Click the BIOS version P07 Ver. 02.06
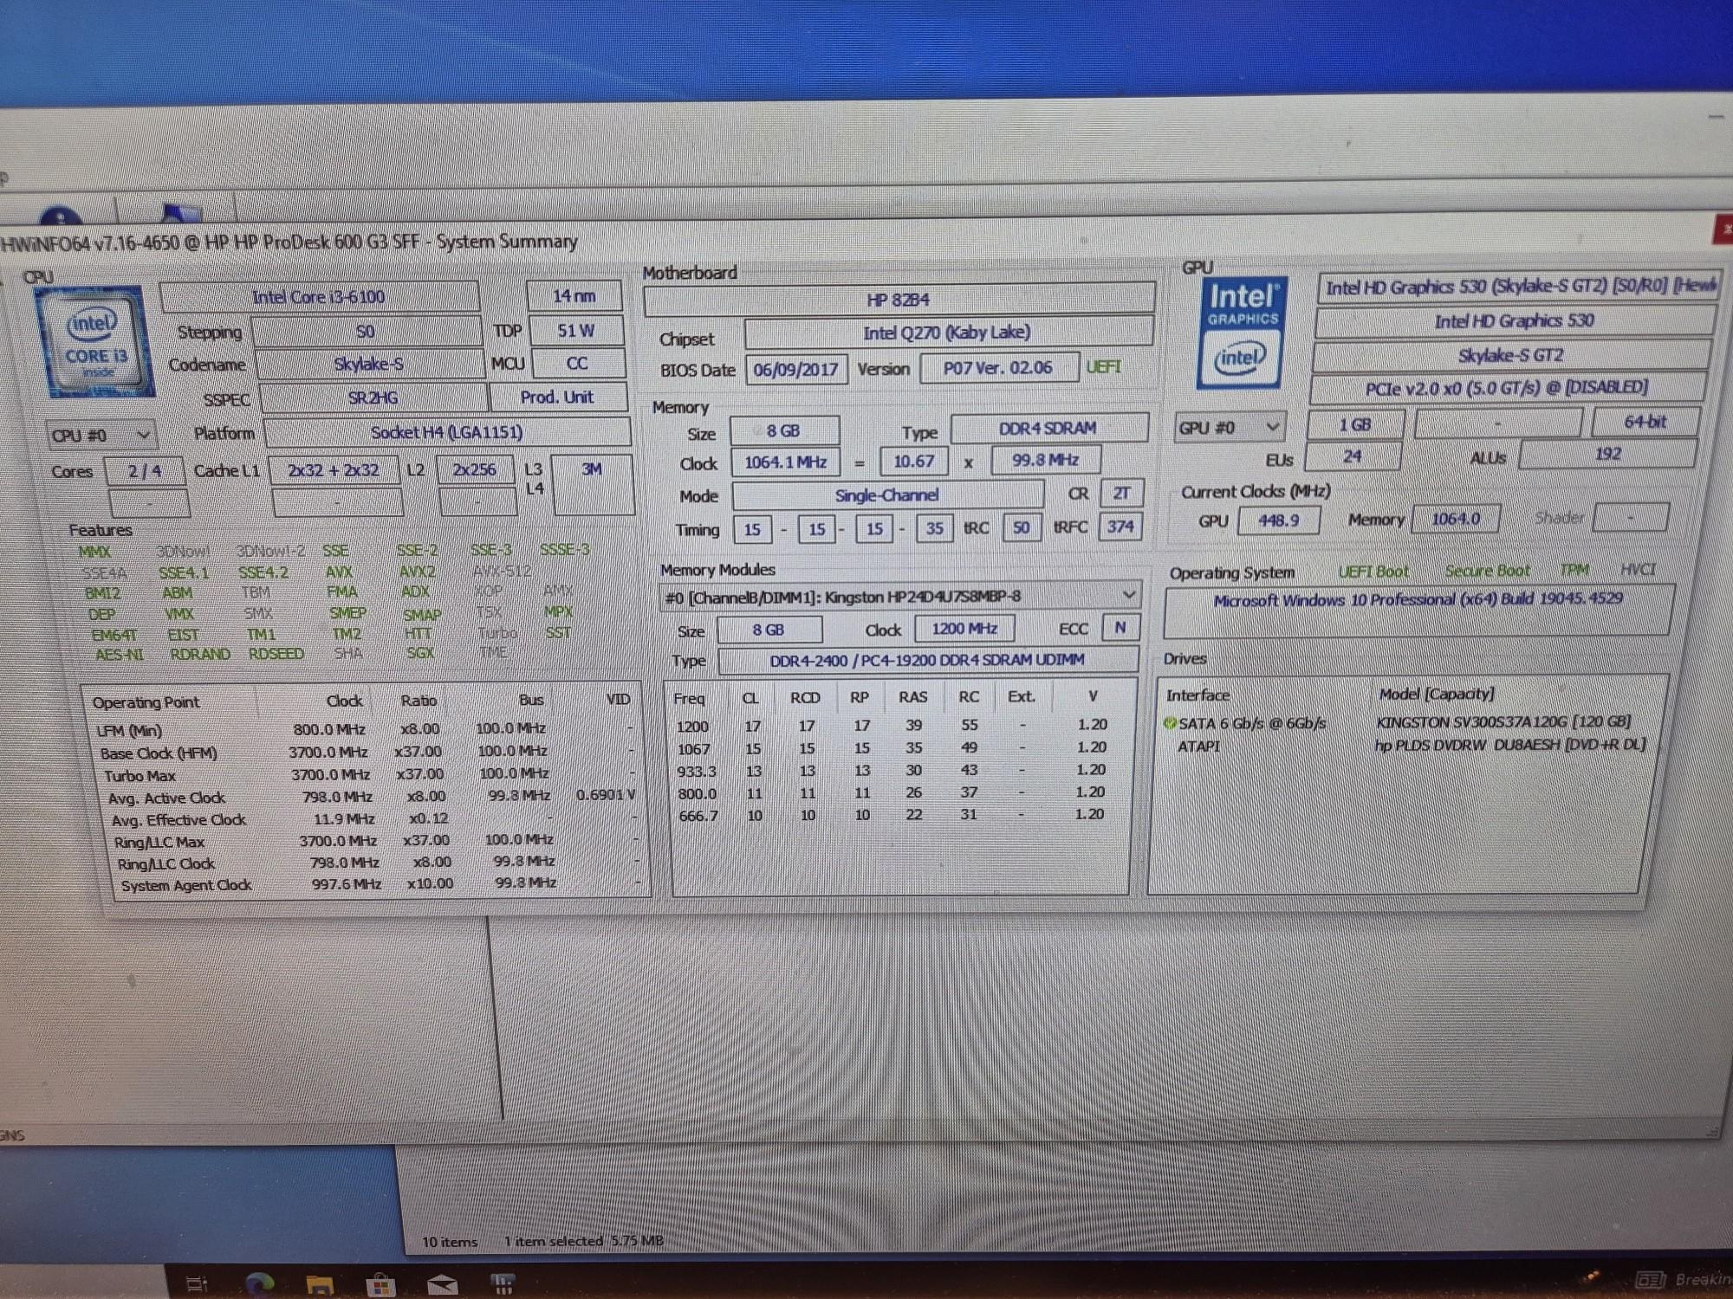Screen dimensions: 1733x1299 (998, 368)
